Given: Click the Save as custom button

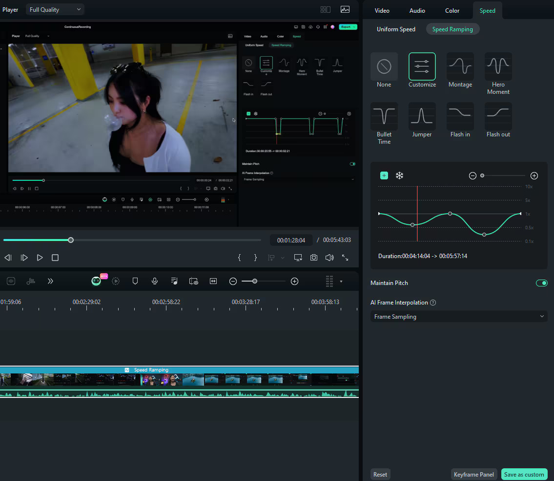Looking at the screenshot, I should pos(524,474).
